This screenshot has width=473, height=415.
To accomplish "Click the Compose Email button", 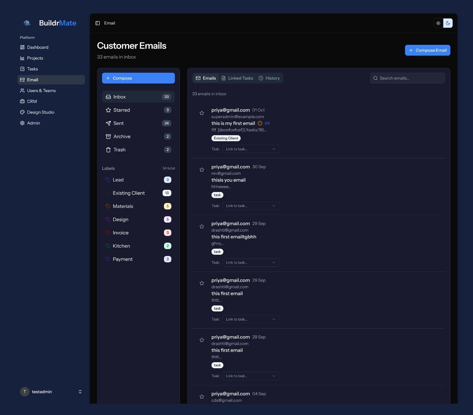I will click(427, 50).
